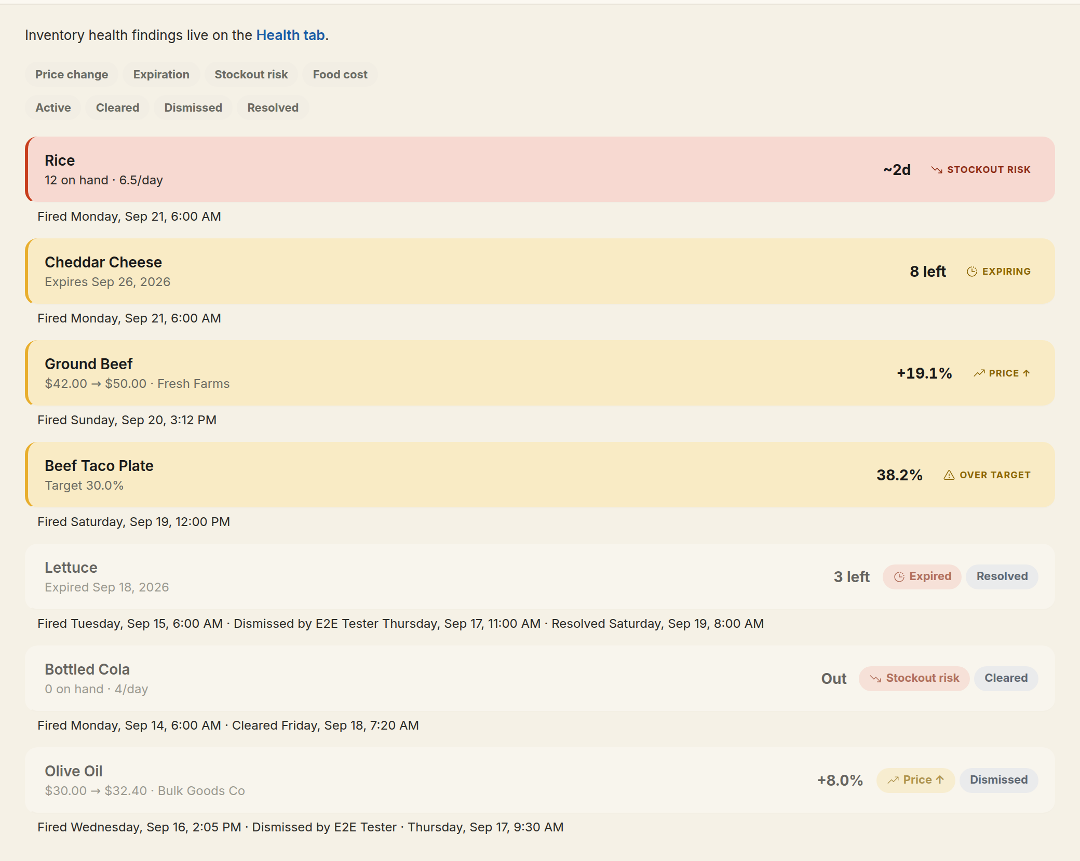Click the rising trend icon on Ground Beef

(x=979, y=373)
